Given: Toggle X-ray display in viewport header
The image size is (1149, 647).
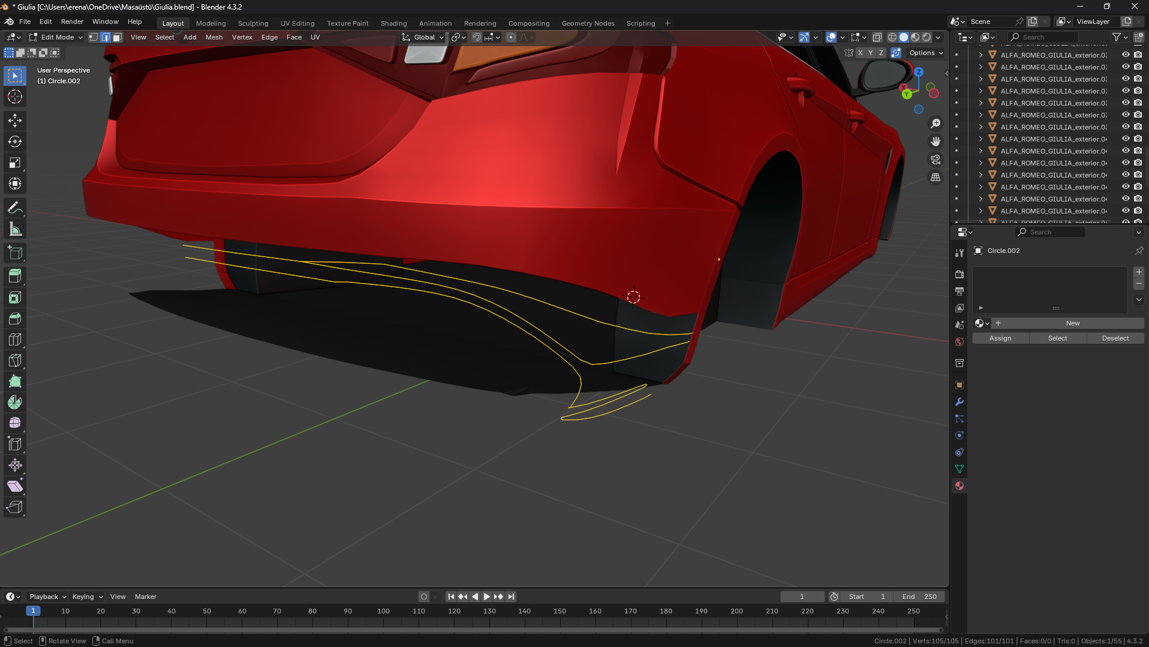Looking at the screenshot, I should (877, 37).
